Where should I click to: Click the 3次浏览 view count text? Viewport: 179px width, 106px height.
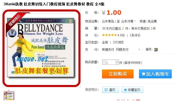click(x=118, y=42)
